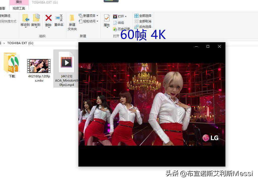The height and width of the screenshot is (182, 258).
Task: Click 反向选择 (Invert selection)
Action: 143,27
